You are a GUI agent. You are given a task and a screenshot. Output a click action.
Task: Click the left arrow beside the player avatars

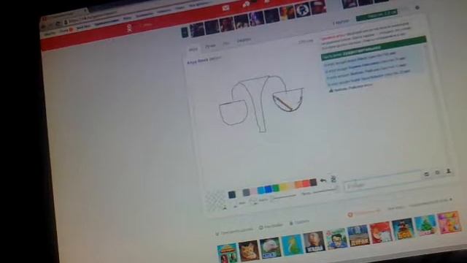pos(185,32)
